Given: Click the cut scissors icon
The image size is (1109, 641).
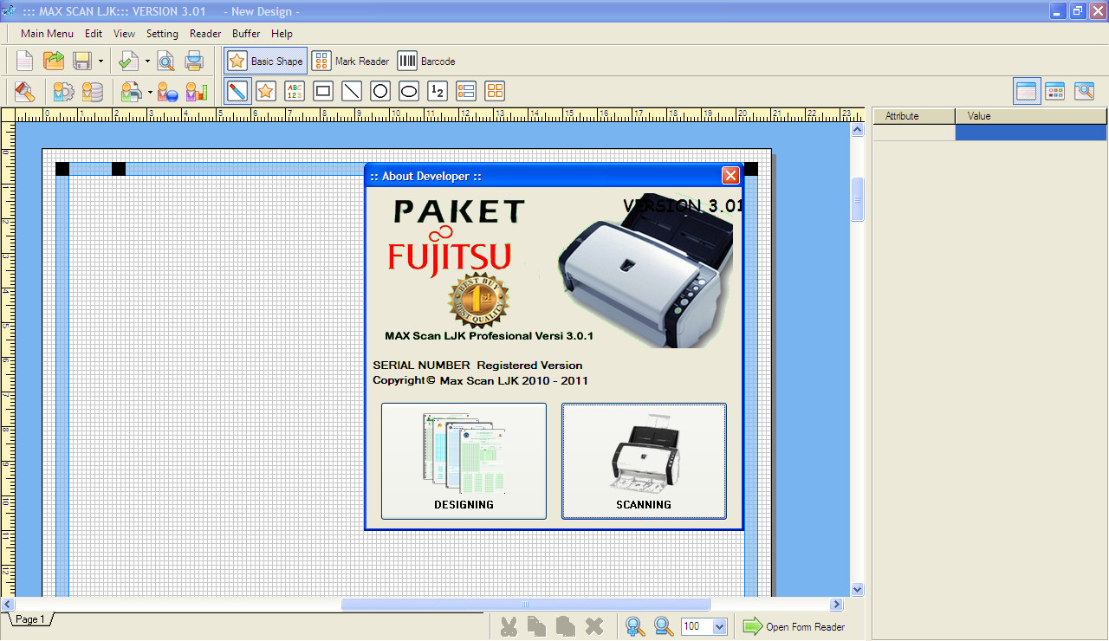Looking at the screenshot, I should tap(509, 626).
